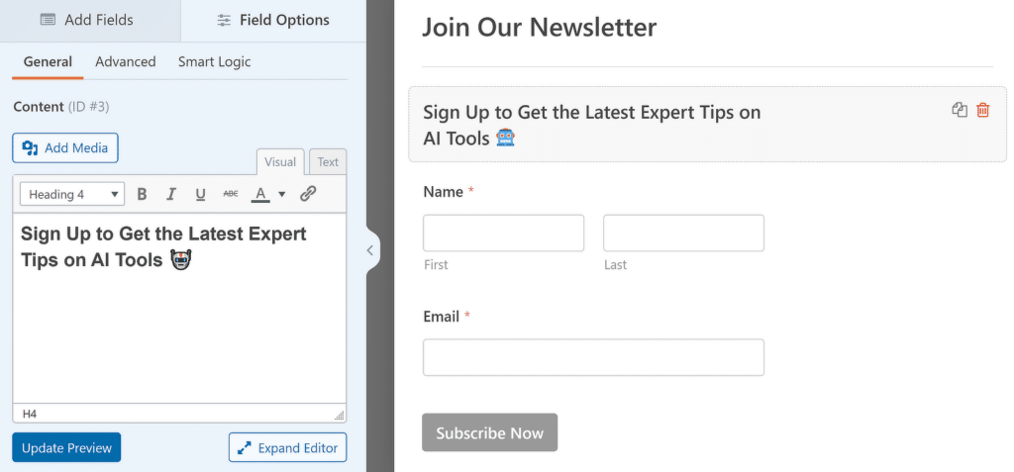Apply strikethrough formatting

click(x=230, y=194)
